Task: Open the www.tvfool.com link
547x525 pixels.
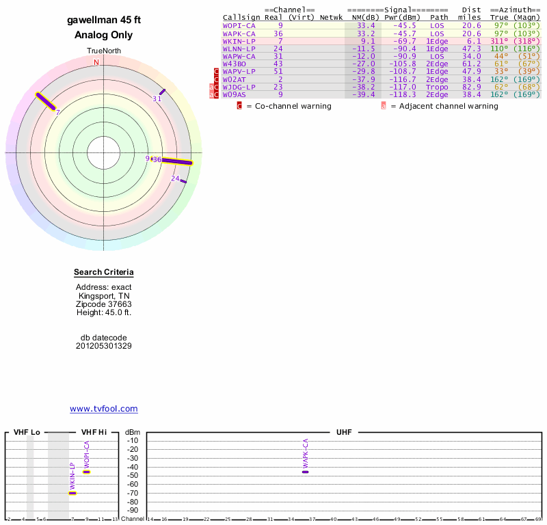Action: click(104, 409)
